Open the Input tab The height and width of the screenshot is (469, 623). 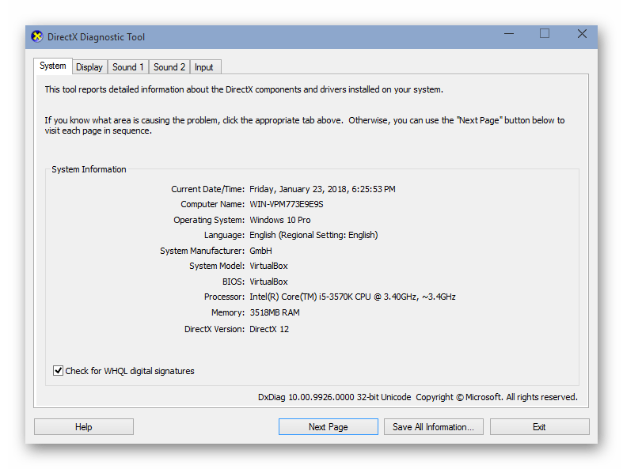[204, 67]
